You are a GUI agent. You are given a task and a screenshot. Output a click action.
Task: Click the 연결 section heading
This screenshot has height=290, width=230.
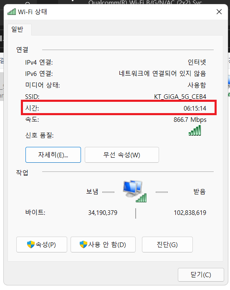(22, 50)
